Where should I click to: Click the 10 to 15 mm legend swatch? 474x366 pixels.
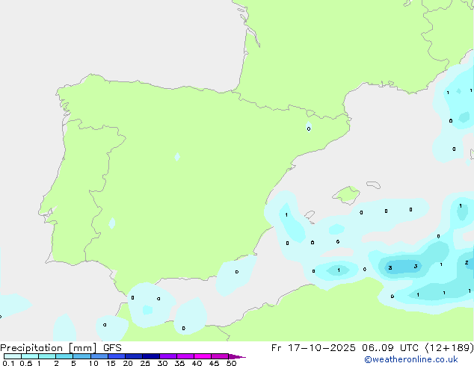pos(99,356)
